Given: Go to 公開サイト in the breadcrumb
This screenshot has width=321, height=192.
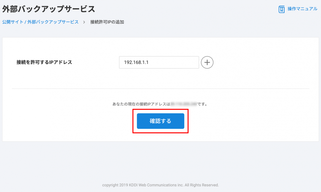Looking at the screenshot, I should pos(13,22).
